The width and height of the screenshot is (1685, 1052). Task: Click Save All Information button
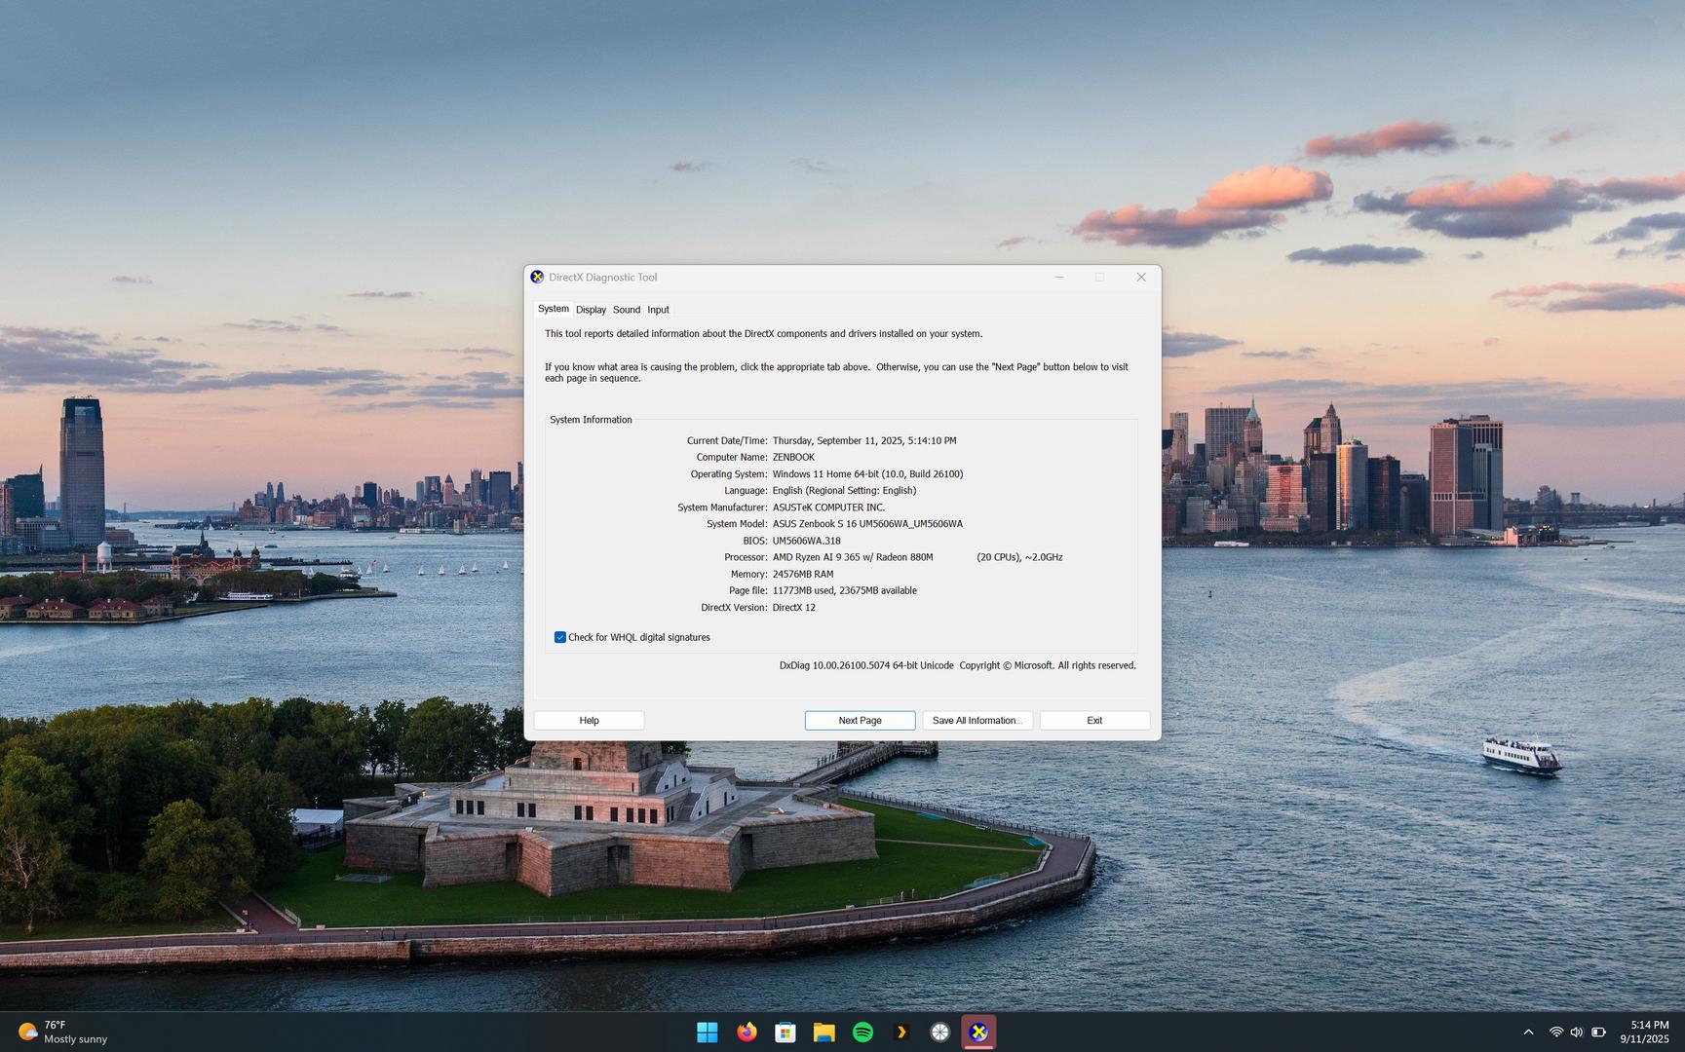(x=977, y=721)
